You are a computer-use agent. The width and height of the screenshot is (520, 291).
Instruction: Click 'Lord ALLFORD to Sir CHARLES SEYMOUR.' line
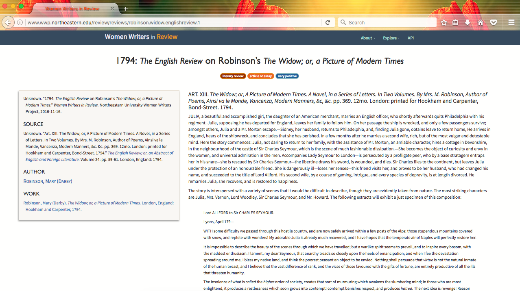(239, 213)
